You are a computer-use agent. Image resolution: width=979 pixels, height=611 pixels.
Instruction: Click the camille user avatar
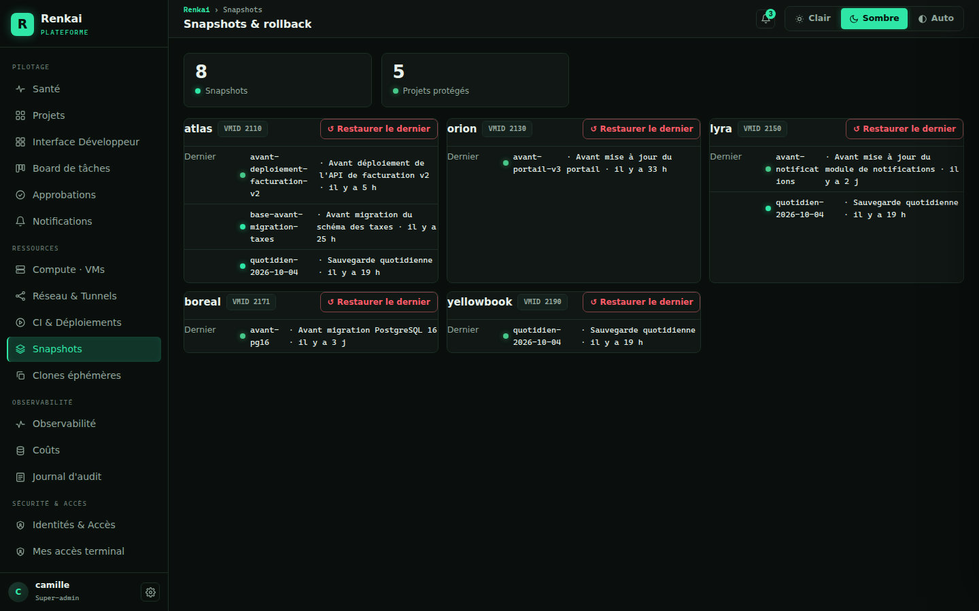pyautogui.click(x=18, y=592)
